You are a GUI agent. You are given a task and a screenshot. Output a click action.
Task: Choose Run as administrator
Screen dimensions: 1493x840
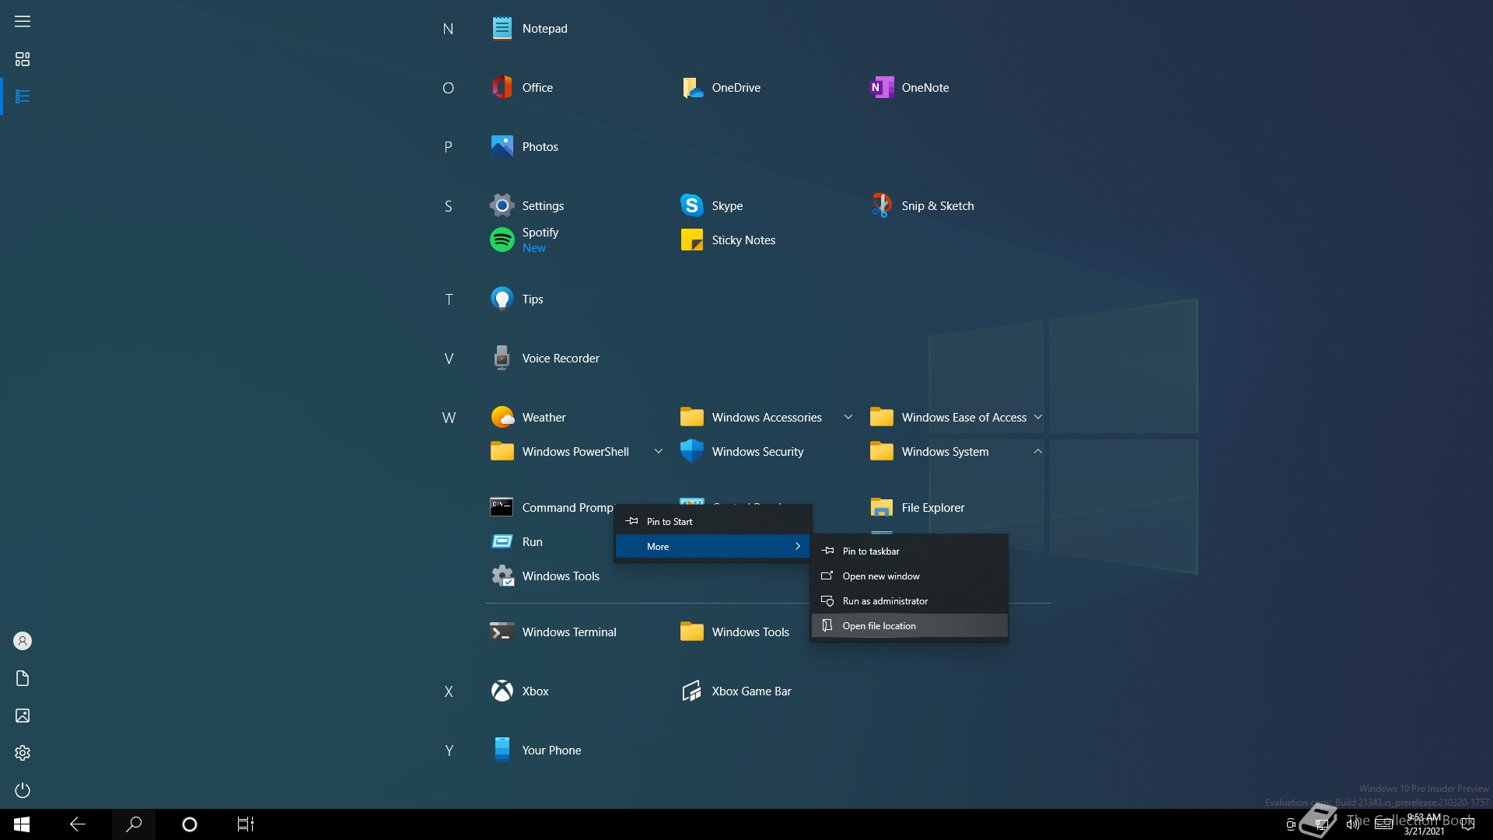tap(909, 601)
